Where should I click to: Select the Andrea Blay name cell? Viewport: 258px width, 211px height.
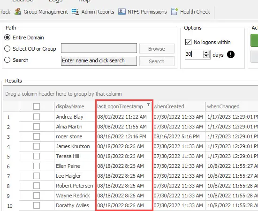pyautogui.click(x=75, y=117)
